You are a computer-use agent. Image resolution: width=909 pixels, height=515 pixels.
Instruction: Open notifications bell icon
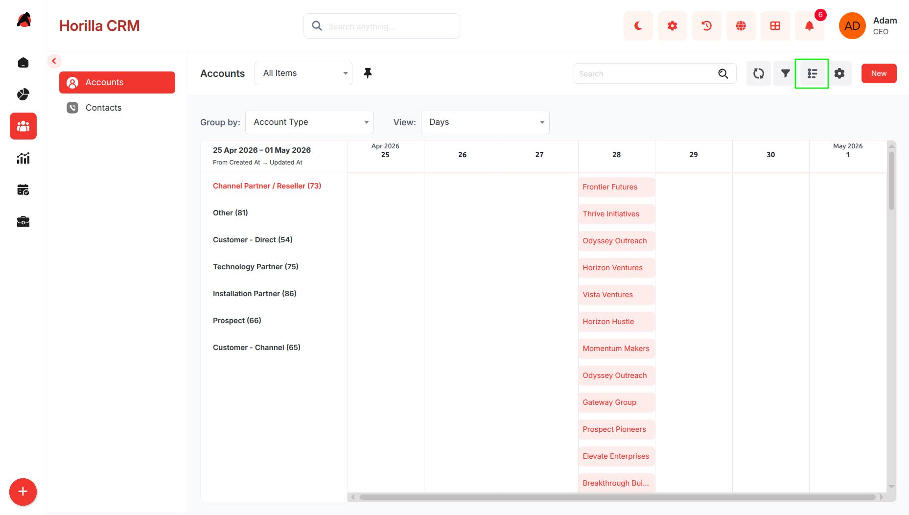click(x=809, y=26)
